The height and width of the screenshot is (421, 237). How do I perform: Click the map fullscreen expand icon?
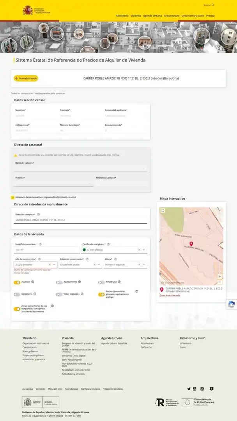[163, 211]
